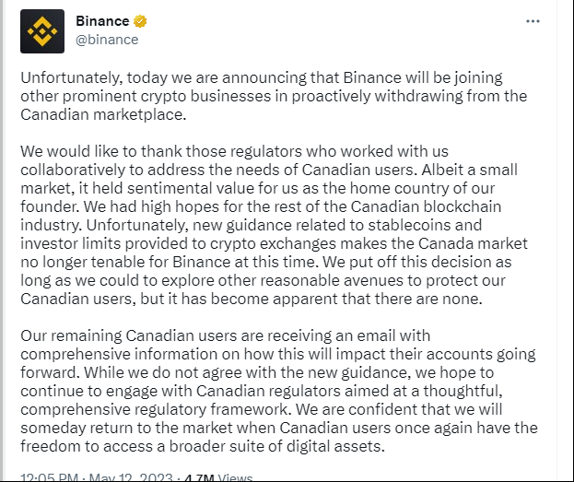Click the @binance handle

[x=107, y=40]
